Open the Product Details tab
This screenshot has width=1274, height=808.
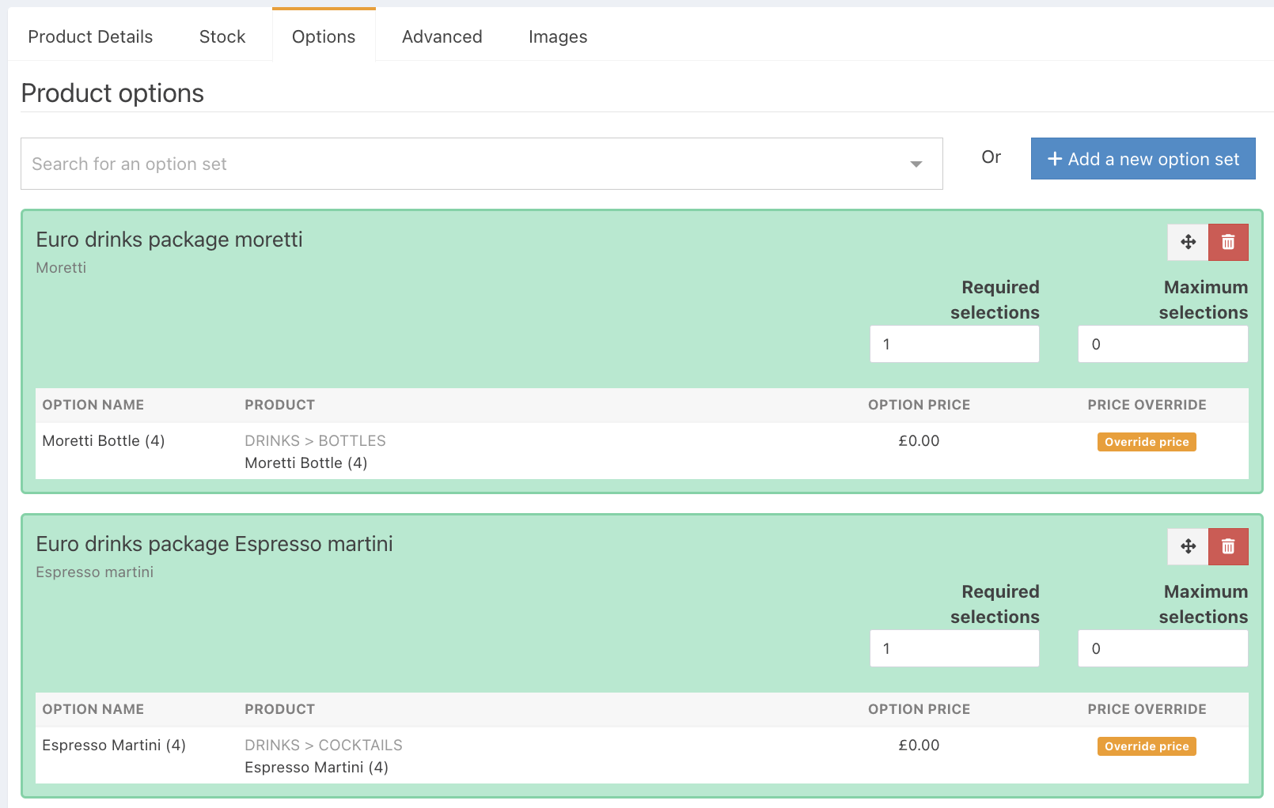[90, 36]
